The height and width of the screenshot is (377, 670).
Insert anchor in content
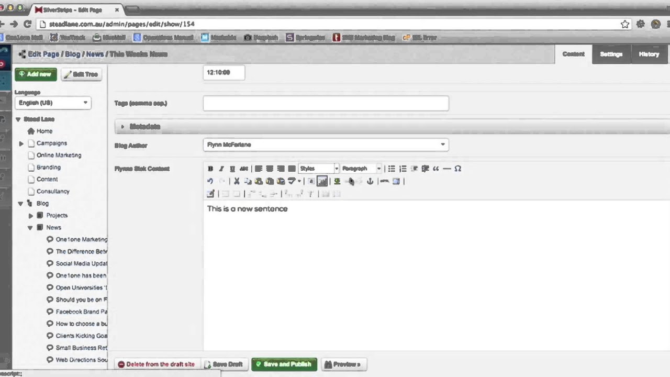pyautogui.click(x=370, y=181)
